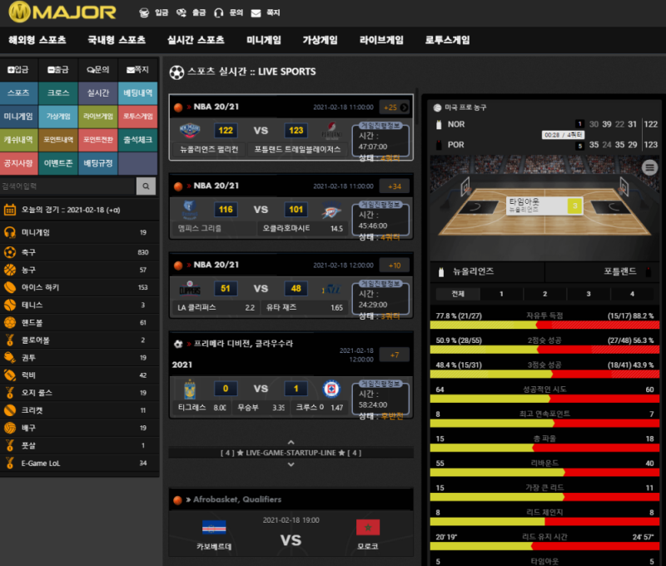Click the MAJOR logo in the header

point(62,12)
